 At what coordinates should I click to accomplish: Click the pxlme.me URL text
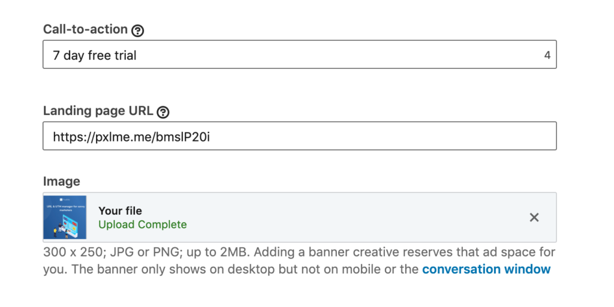coord(131,137)
